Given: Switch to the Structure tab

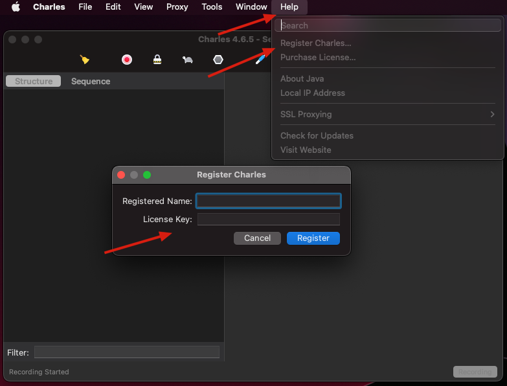Looking at the screenshot, I should [x=33, y=81].
